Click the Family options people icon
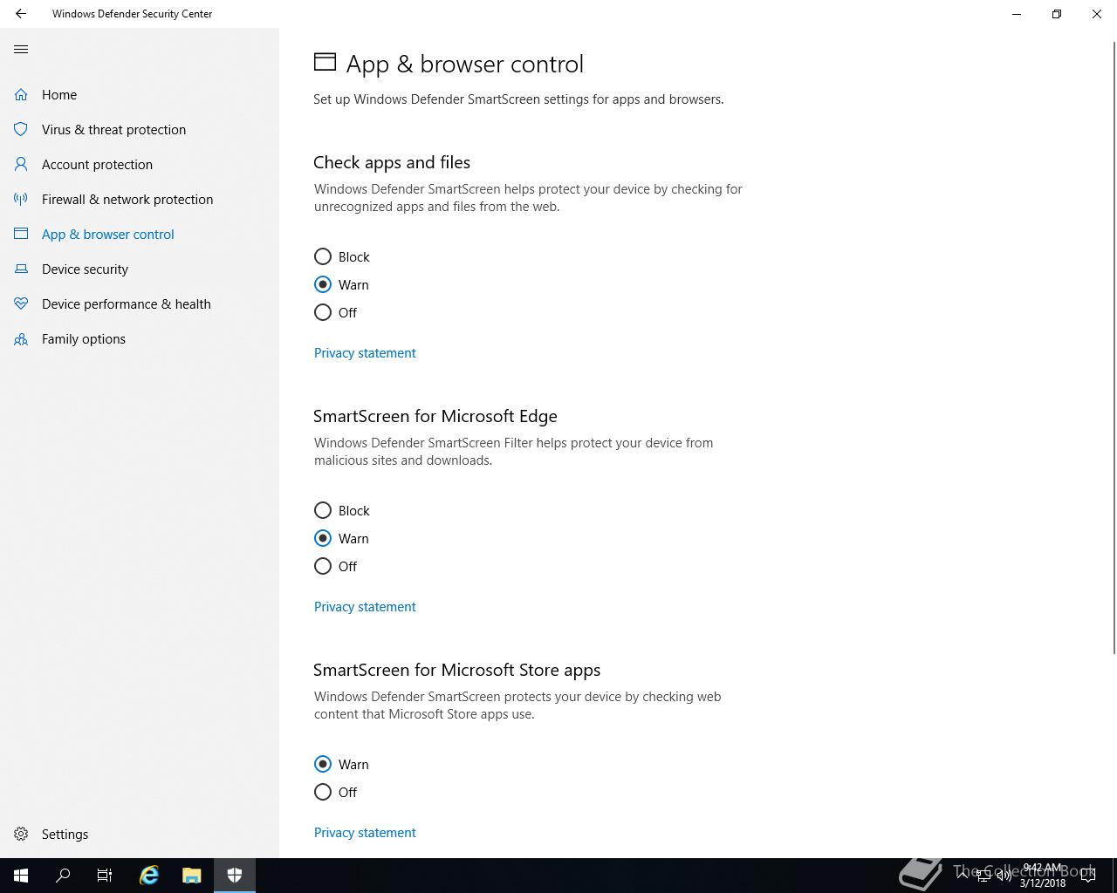This screenshot has width=1117, height=893. (21, 338)
